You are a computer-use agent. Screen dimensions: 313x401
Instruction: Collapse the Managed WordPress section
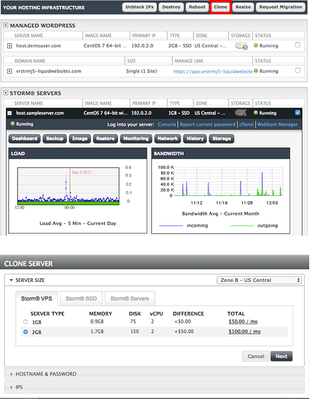click(5, 25)
